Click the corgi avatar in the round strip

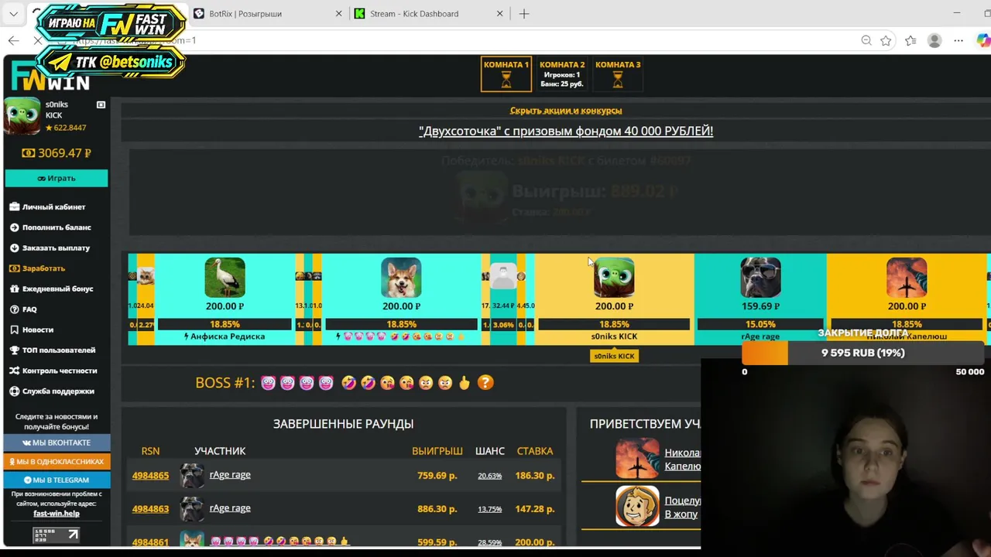pyautogui.click(x=401, y=278)
